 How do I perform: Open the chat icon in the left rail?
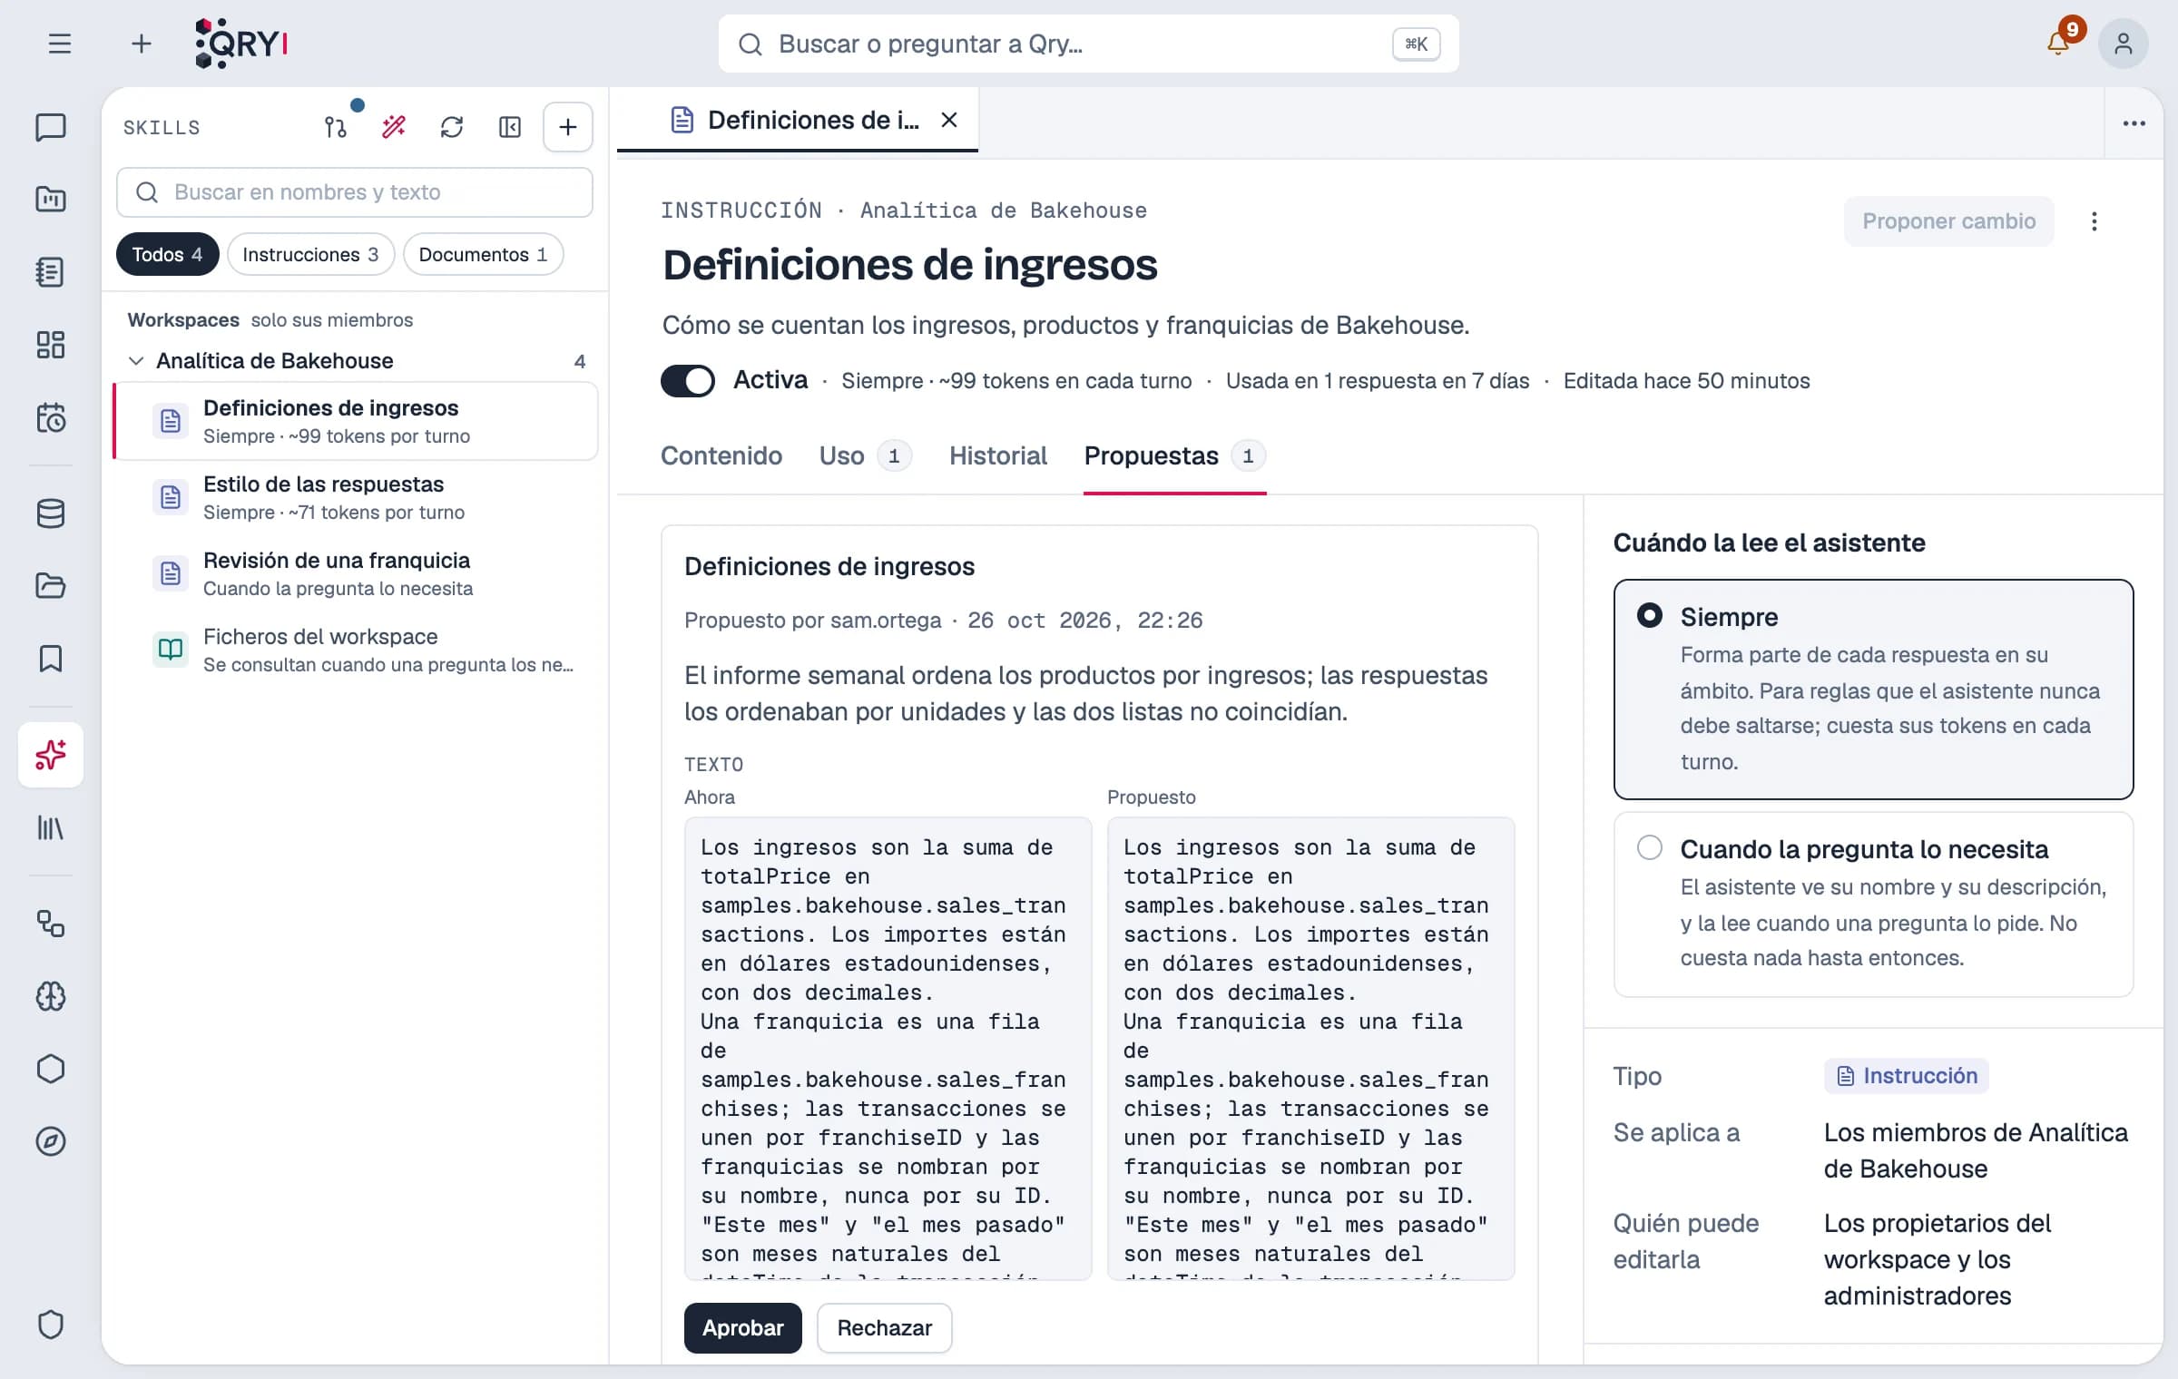coord(51,127)
